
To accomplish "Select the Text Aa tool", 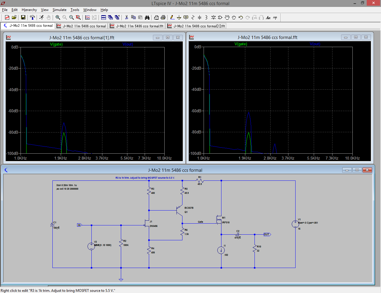I will [x=268, y=18].
